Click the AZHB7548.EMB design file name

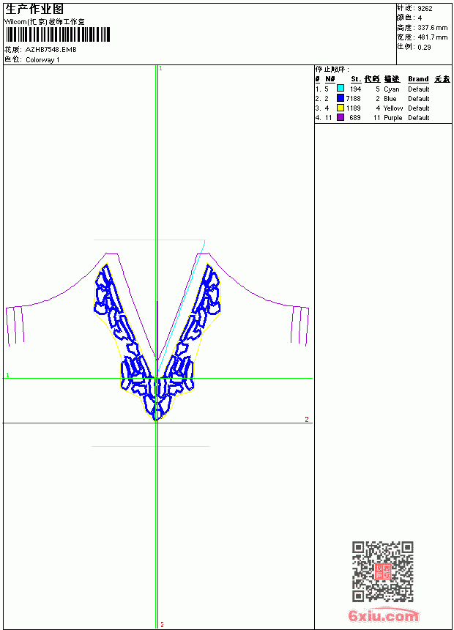(51, 49)
